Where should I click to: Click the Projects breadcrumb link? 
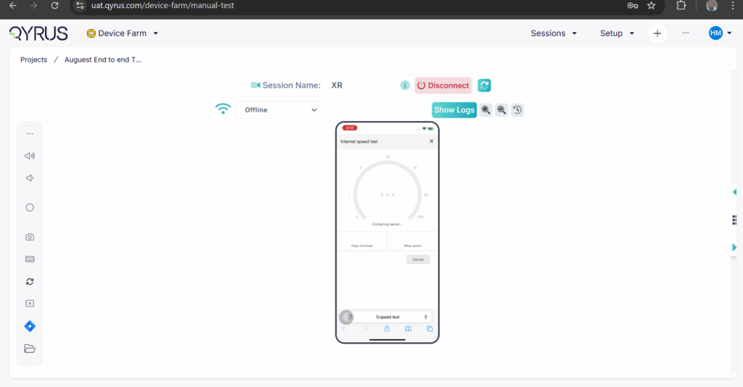pyautogui.click(x=33, y=60)
